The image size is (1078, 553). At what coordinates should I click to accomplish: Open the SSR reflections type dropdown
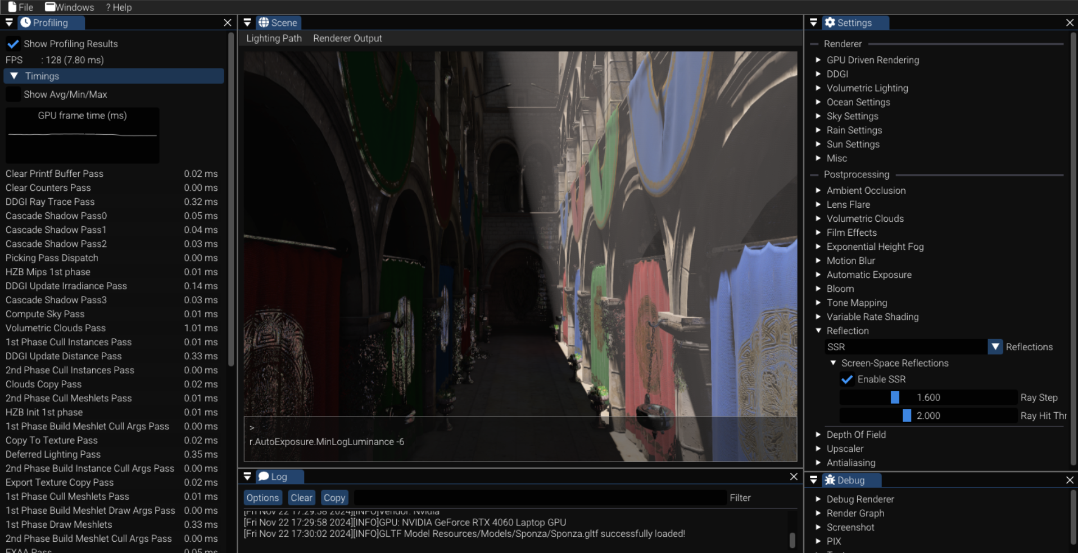(x=995, y=347)
